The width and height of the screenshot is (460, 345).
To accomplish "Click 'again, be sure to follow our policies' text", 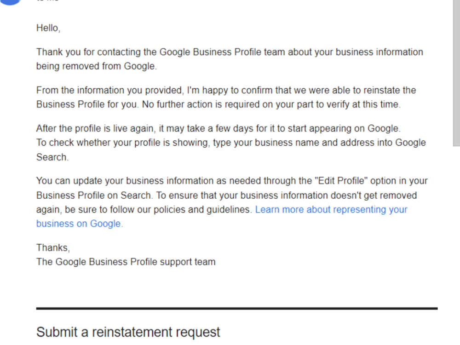I will tap(144, 209).
